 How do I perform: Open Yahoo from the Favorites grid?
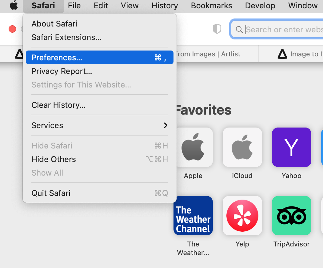coord(291,147)
